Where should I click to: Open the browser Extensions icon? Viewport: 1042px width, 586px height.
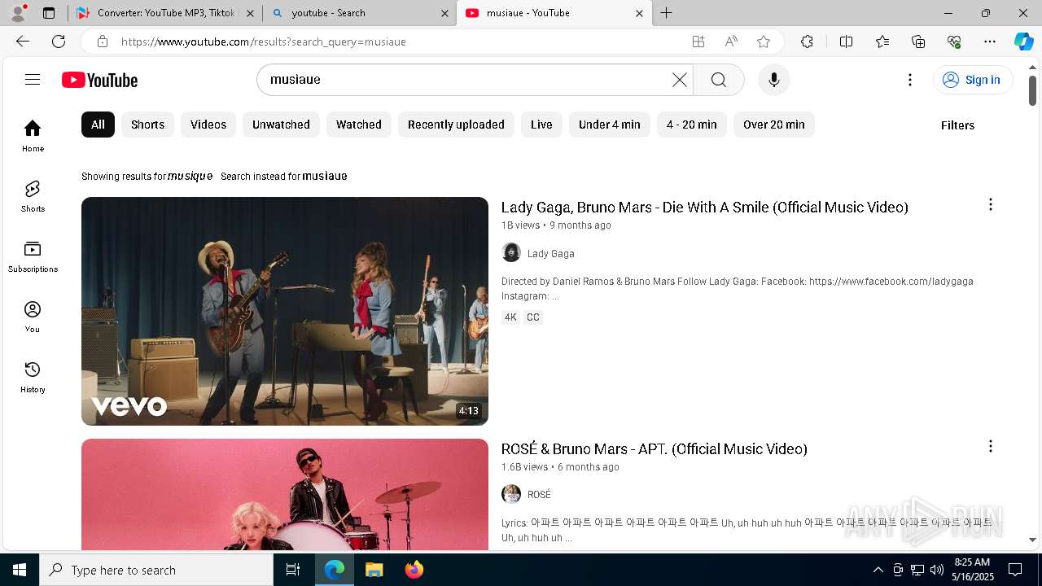[807, 42]
